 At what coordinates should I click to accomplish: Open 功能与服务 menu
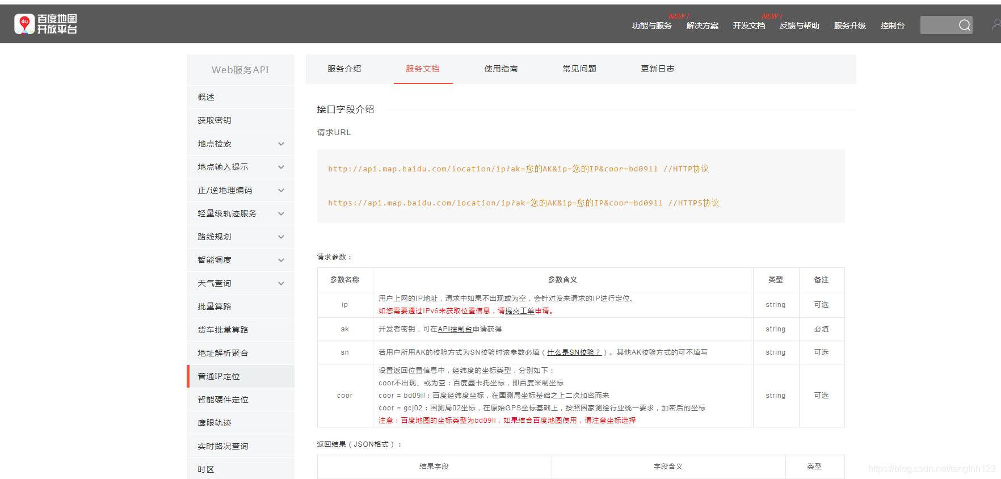pyautogui.click(x=651, y=26)
